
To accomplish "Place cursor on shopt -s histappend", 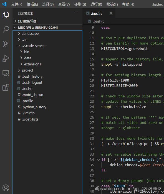I will [122, 65].
